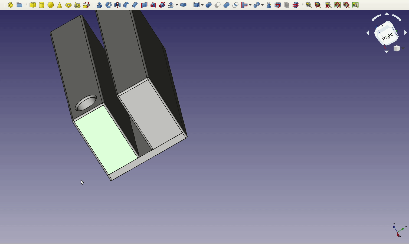Image resolution: width=409 pixels, height=244 pixels.
Task: Select the Extrude tool
Action: click(100, 5)
